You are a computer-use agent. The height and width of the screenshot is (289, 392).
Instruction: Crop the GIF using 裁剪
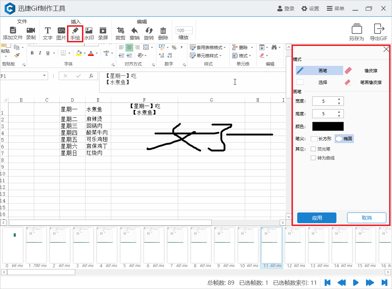click(x=120, y=31)
